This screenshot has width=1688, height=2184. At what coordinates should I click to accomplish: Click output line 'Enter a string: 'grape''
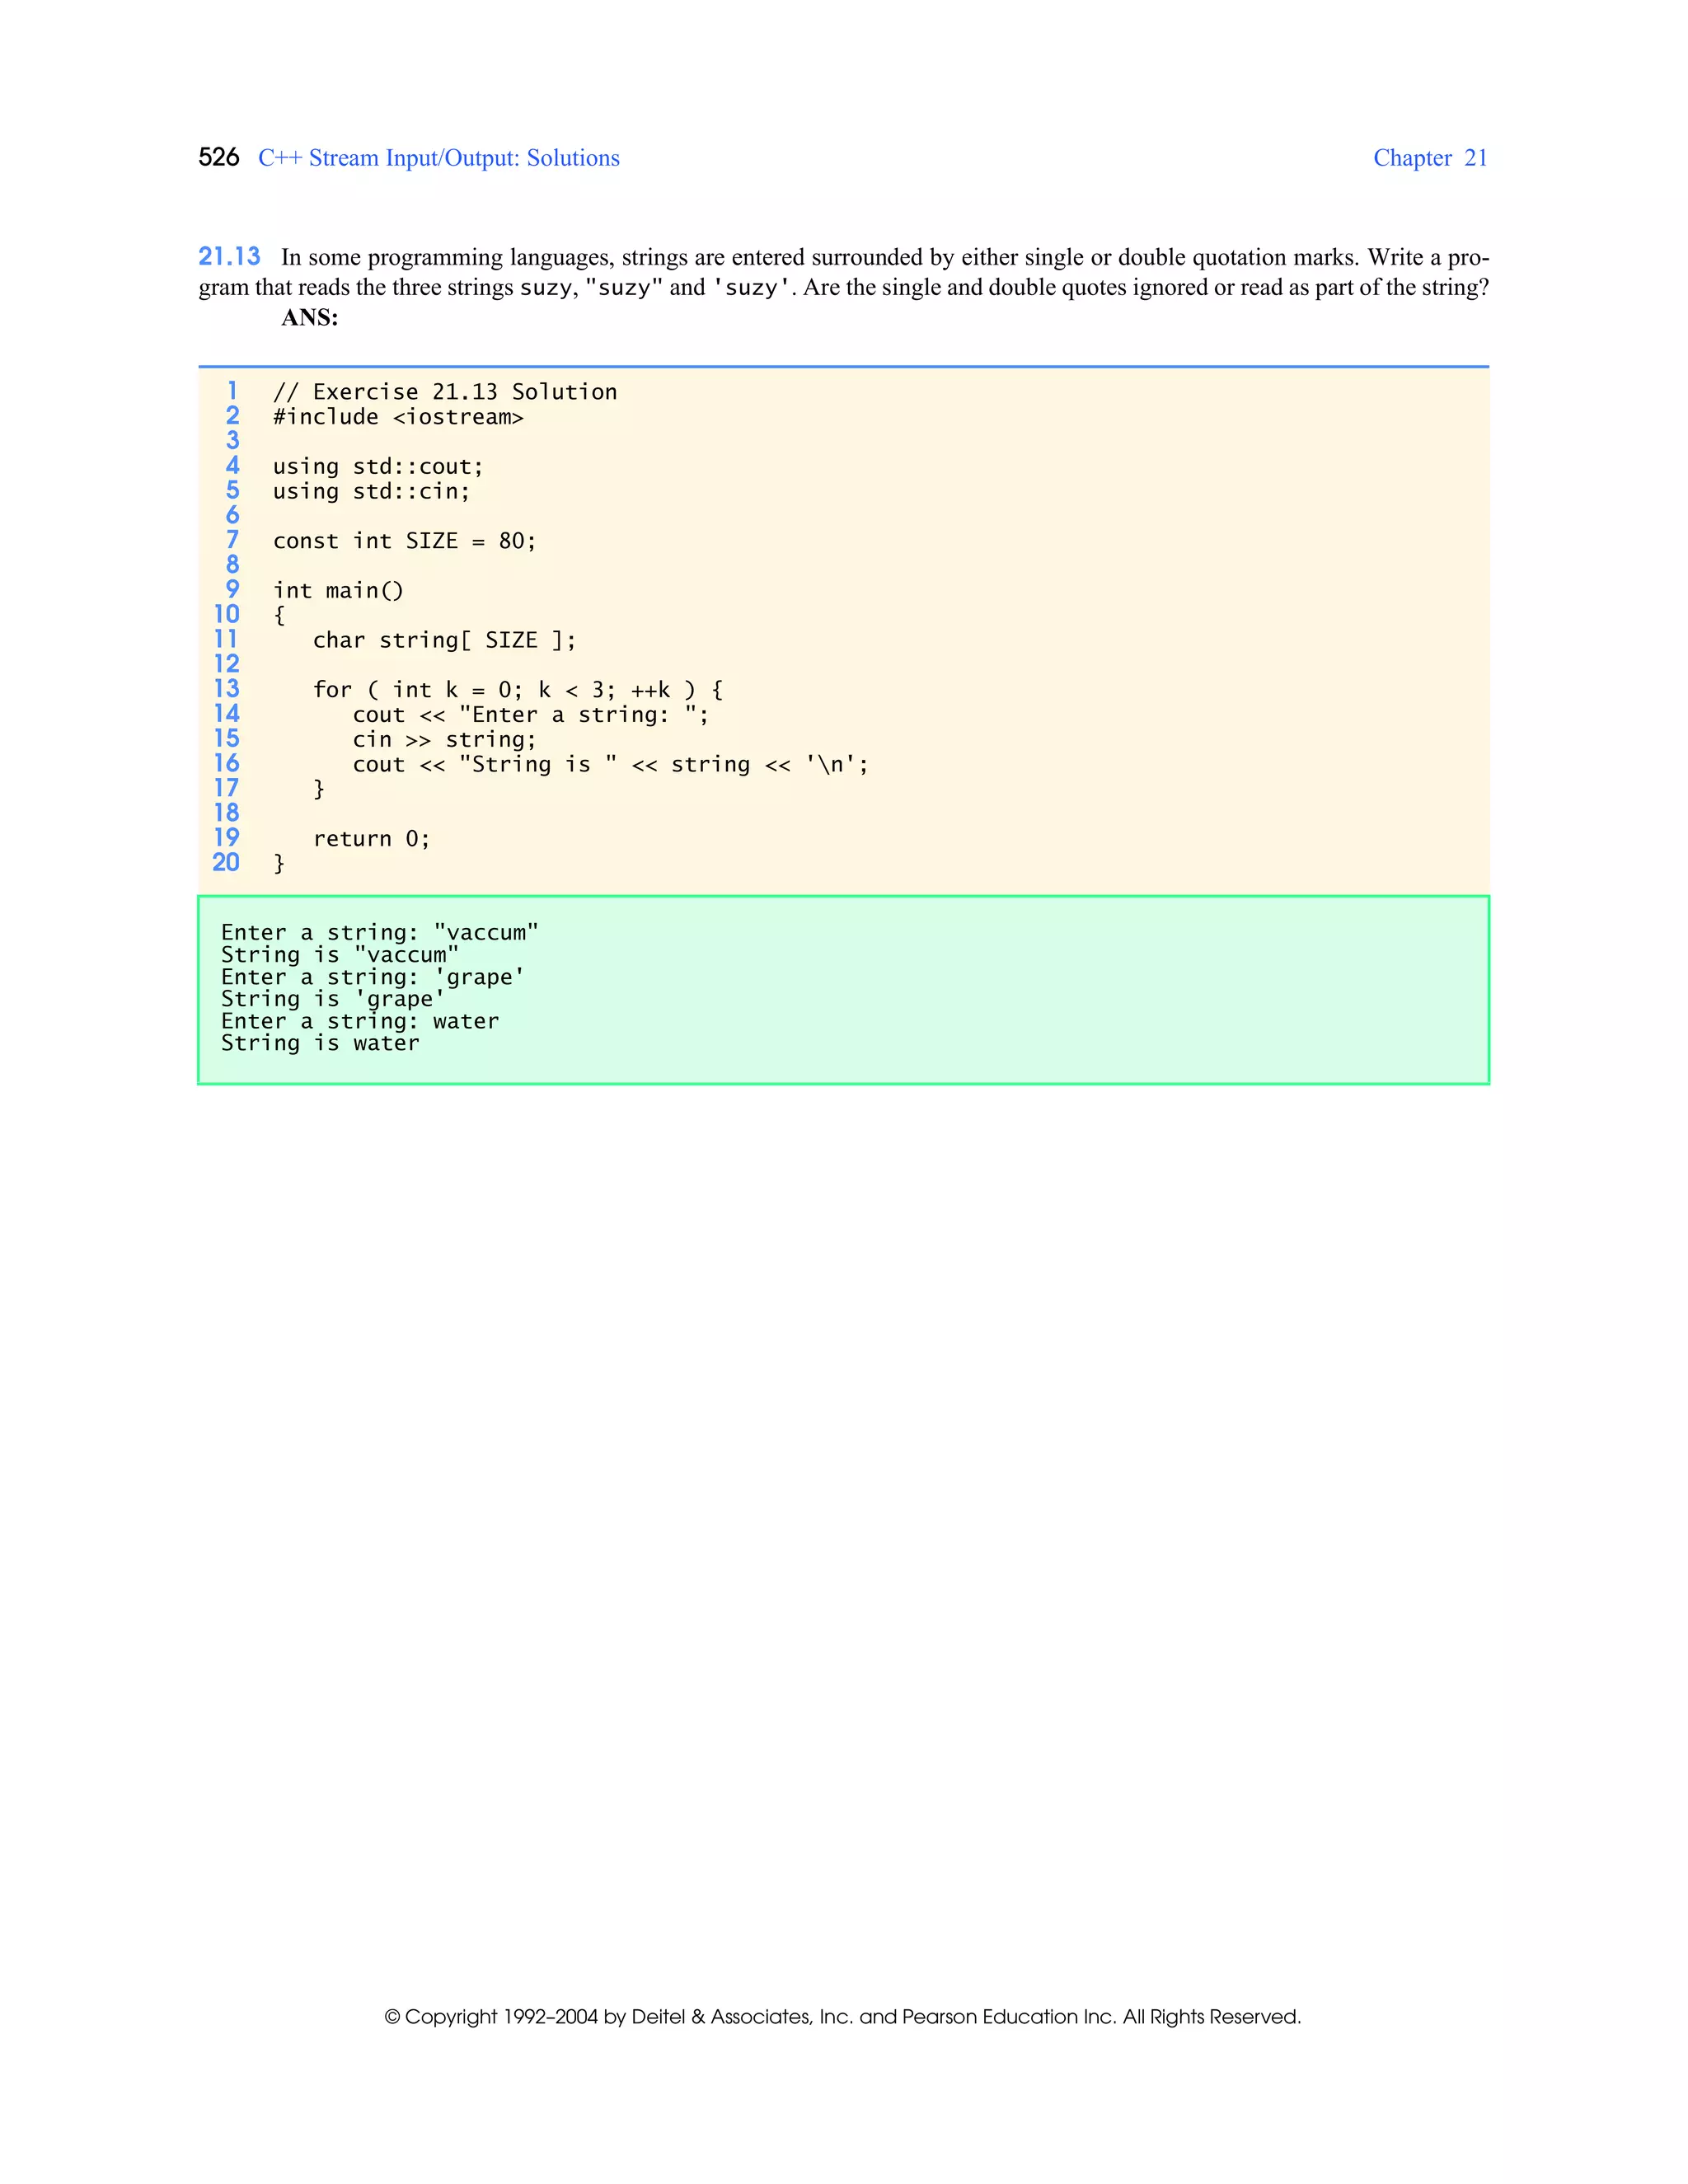(x=373, y=977)
